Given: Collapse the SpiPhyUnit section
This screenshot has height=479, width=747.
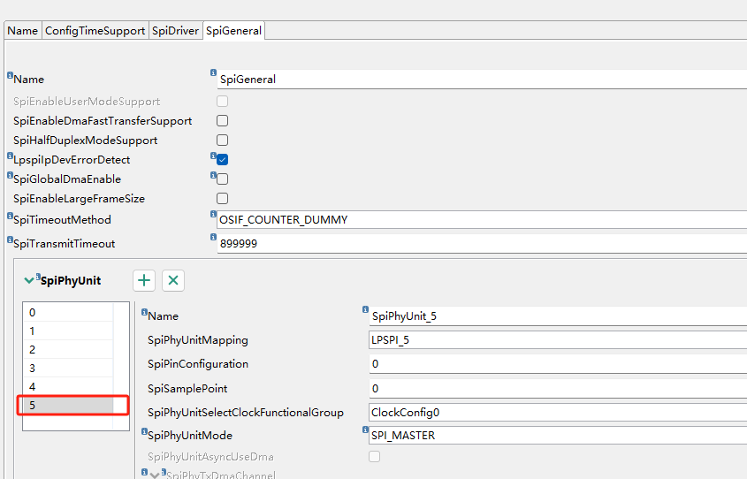Looking at the screenshot, I should pyautogui.click(x=29, y=280).
